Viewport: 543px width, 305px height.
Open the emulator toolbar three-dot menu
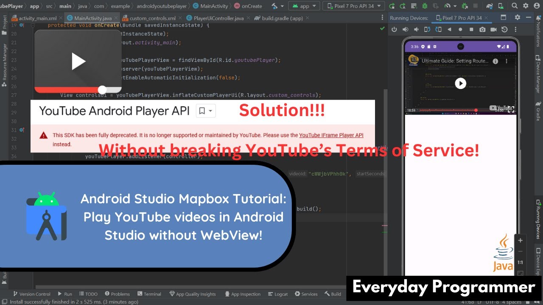point(515,29)
